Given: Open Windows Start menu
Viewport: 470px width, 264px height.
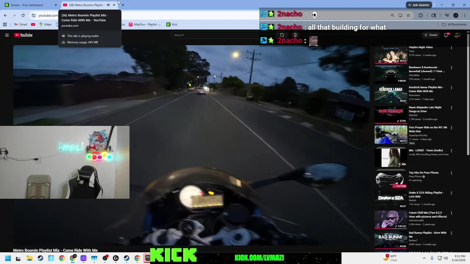Looking at the screenshot, I should click(x=8, y=258).
